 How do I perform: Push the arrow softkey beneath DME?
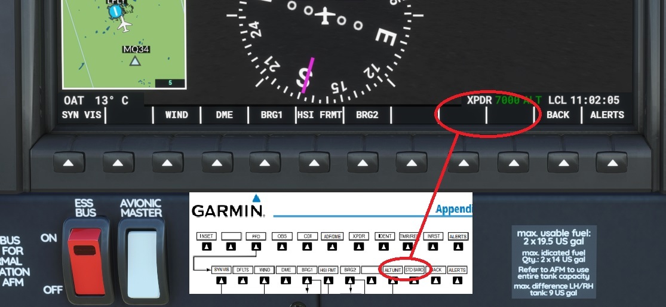(217, 162)
